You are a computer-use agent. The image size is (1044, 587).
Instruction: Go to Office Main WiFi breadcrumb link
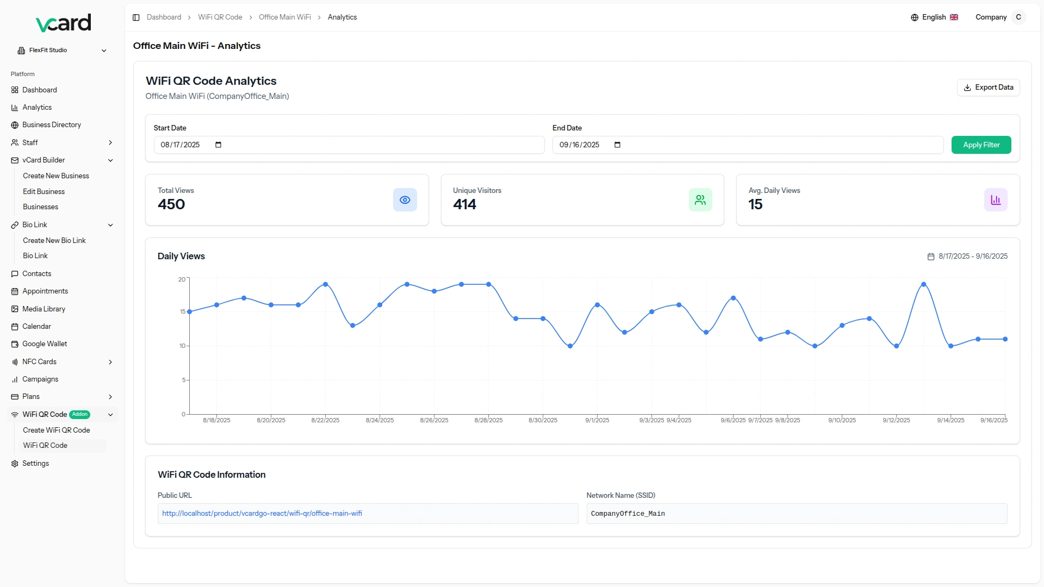coord(285,17)
